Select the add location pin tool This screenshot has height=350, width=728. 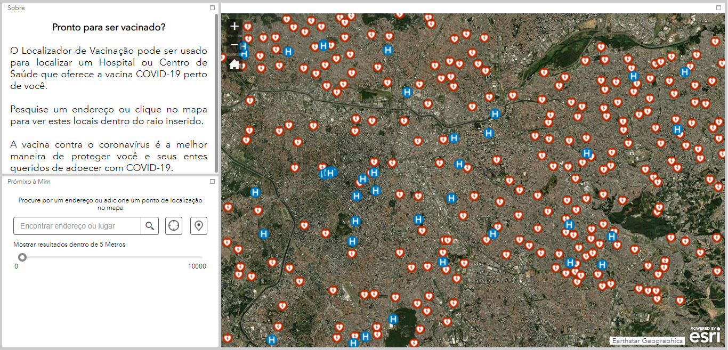pos(199,226)
